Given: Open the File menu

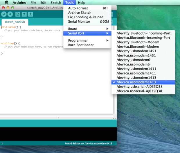Looking at the screenshot, I should click(x=33, y=2).
